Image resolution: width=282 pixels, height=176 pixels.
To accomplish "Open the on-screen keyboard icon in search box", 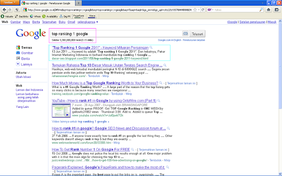I will (186, 33).
